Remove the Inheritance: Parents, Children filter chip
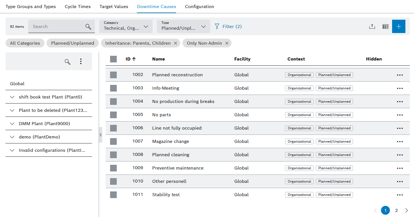This screenshot has width=414, height=220. coord(175,43)
